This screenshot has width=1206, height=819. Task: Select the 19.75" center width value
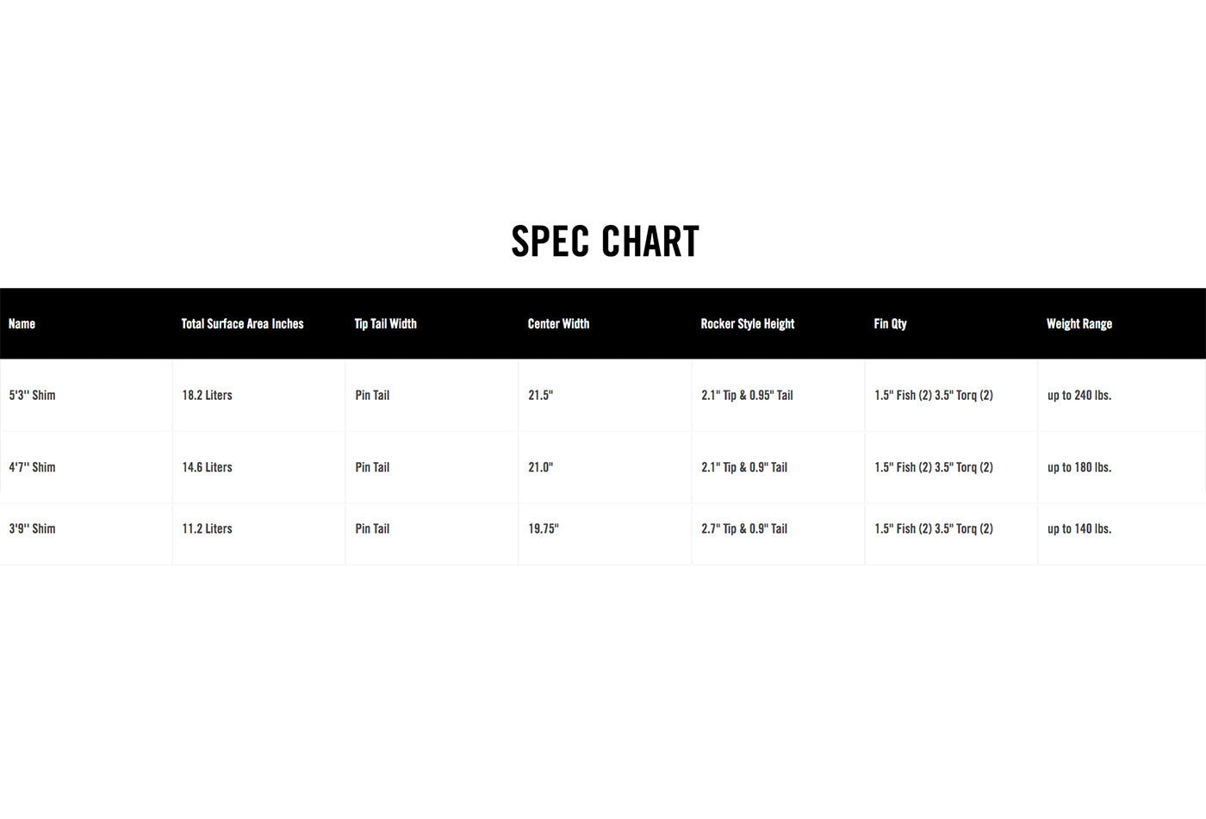click(544, 528)
